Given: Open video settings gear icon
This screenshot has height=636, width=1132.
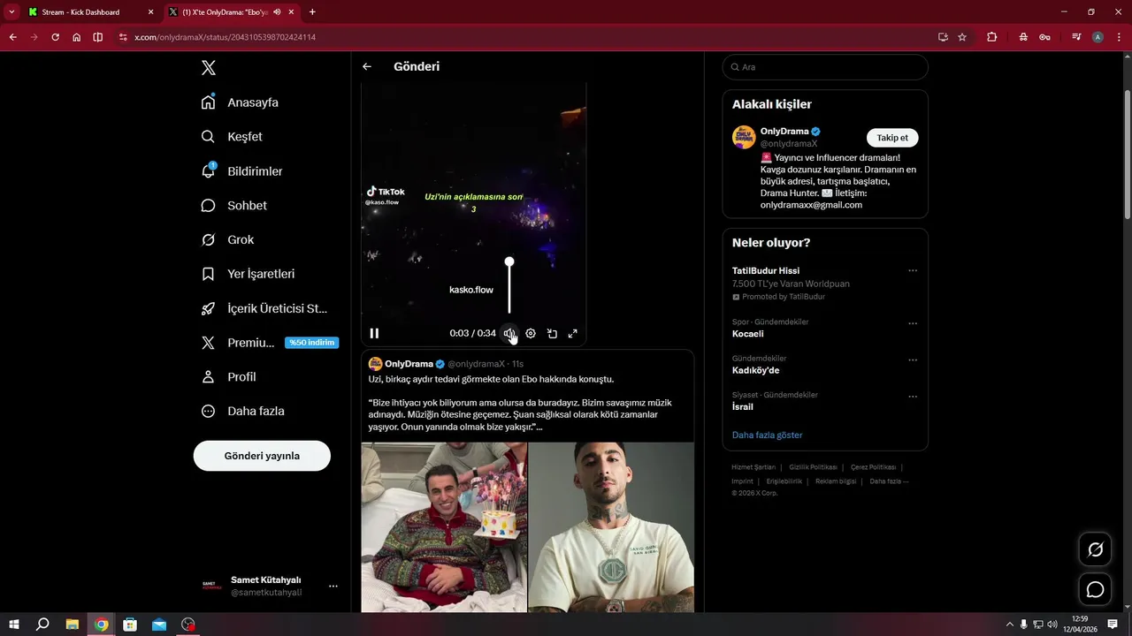Looking at the screenshot, I should click(x=531, y=333).
